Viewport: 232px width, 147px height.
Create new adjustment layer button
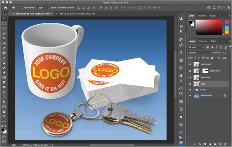[210, 144]
